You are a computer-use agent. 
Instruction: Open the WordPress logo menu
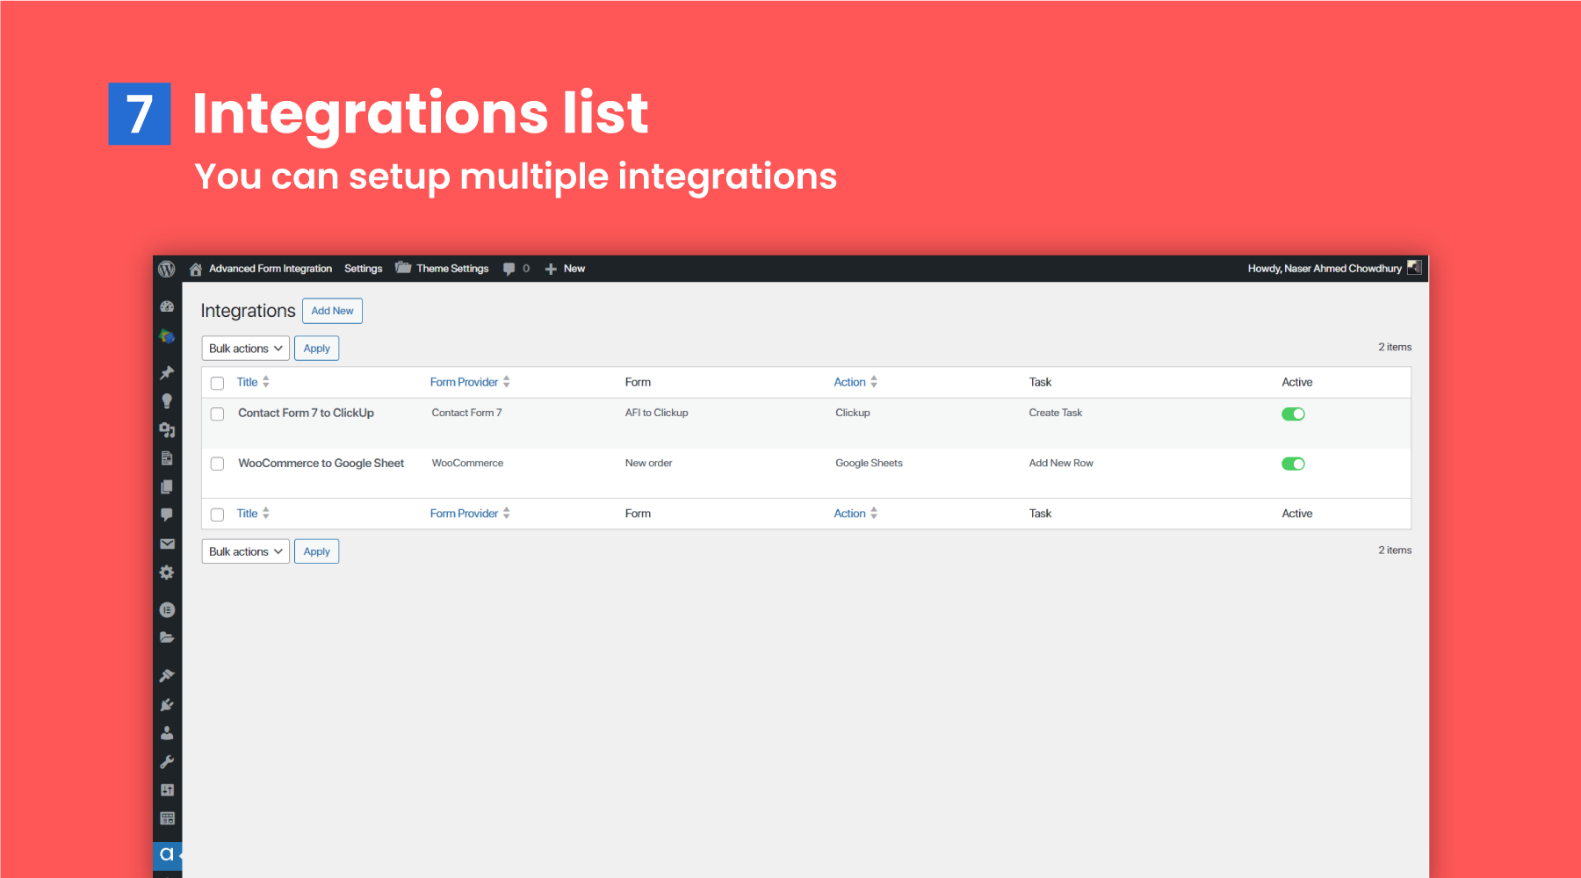click(x=167, y=269)
